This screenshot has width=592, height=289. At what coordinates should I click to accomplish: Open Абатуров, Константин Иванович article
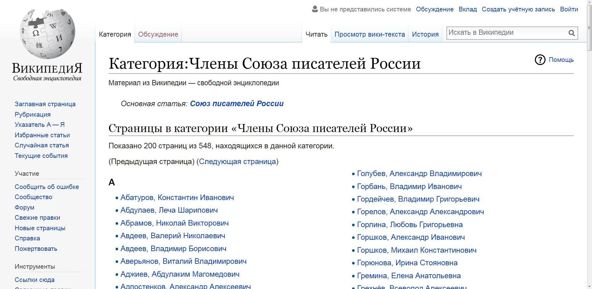click(x=177, y=198)
